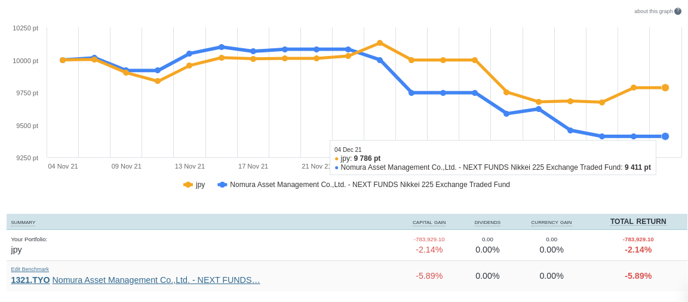688x302 pixels.
Task: Open the 1321.TYO ticker link
Action: click(x=30, y=280)
